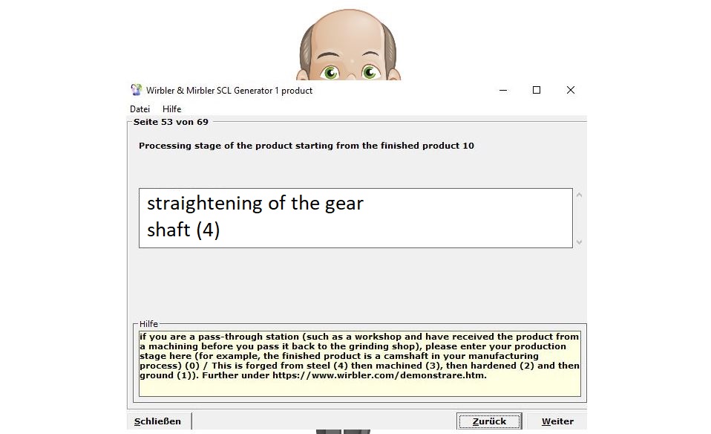Click the 'Processing stage of the product' heading
This screenshot has height=434, width=711.
[306, 146]
